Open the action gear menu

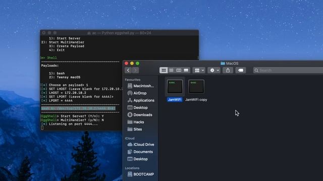click(x=214, y=70)
